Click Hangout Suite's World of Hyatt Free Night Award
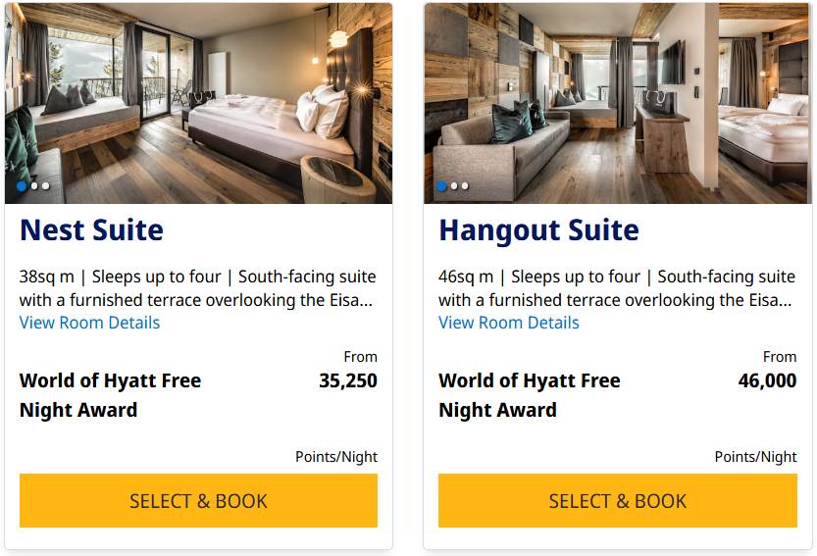The width and height of the screenshot is (817, 556). tap(529, 395)
